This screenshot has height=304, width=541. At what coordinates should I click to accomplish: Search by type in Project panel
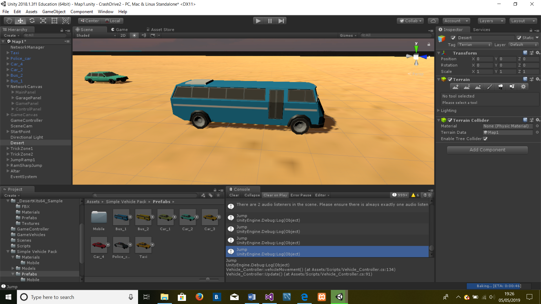coord(203,195)
